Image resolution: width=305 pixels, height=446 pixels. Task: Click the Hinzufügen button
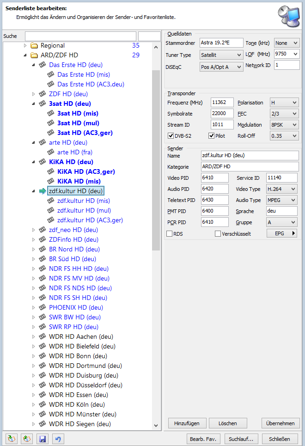pyautogui.click(x=187, y=423)
